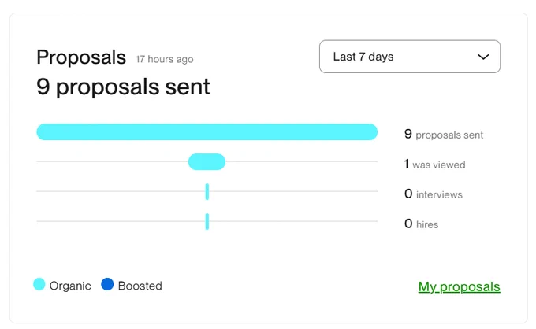Click the Last 7 days text

tap(363, 57)
